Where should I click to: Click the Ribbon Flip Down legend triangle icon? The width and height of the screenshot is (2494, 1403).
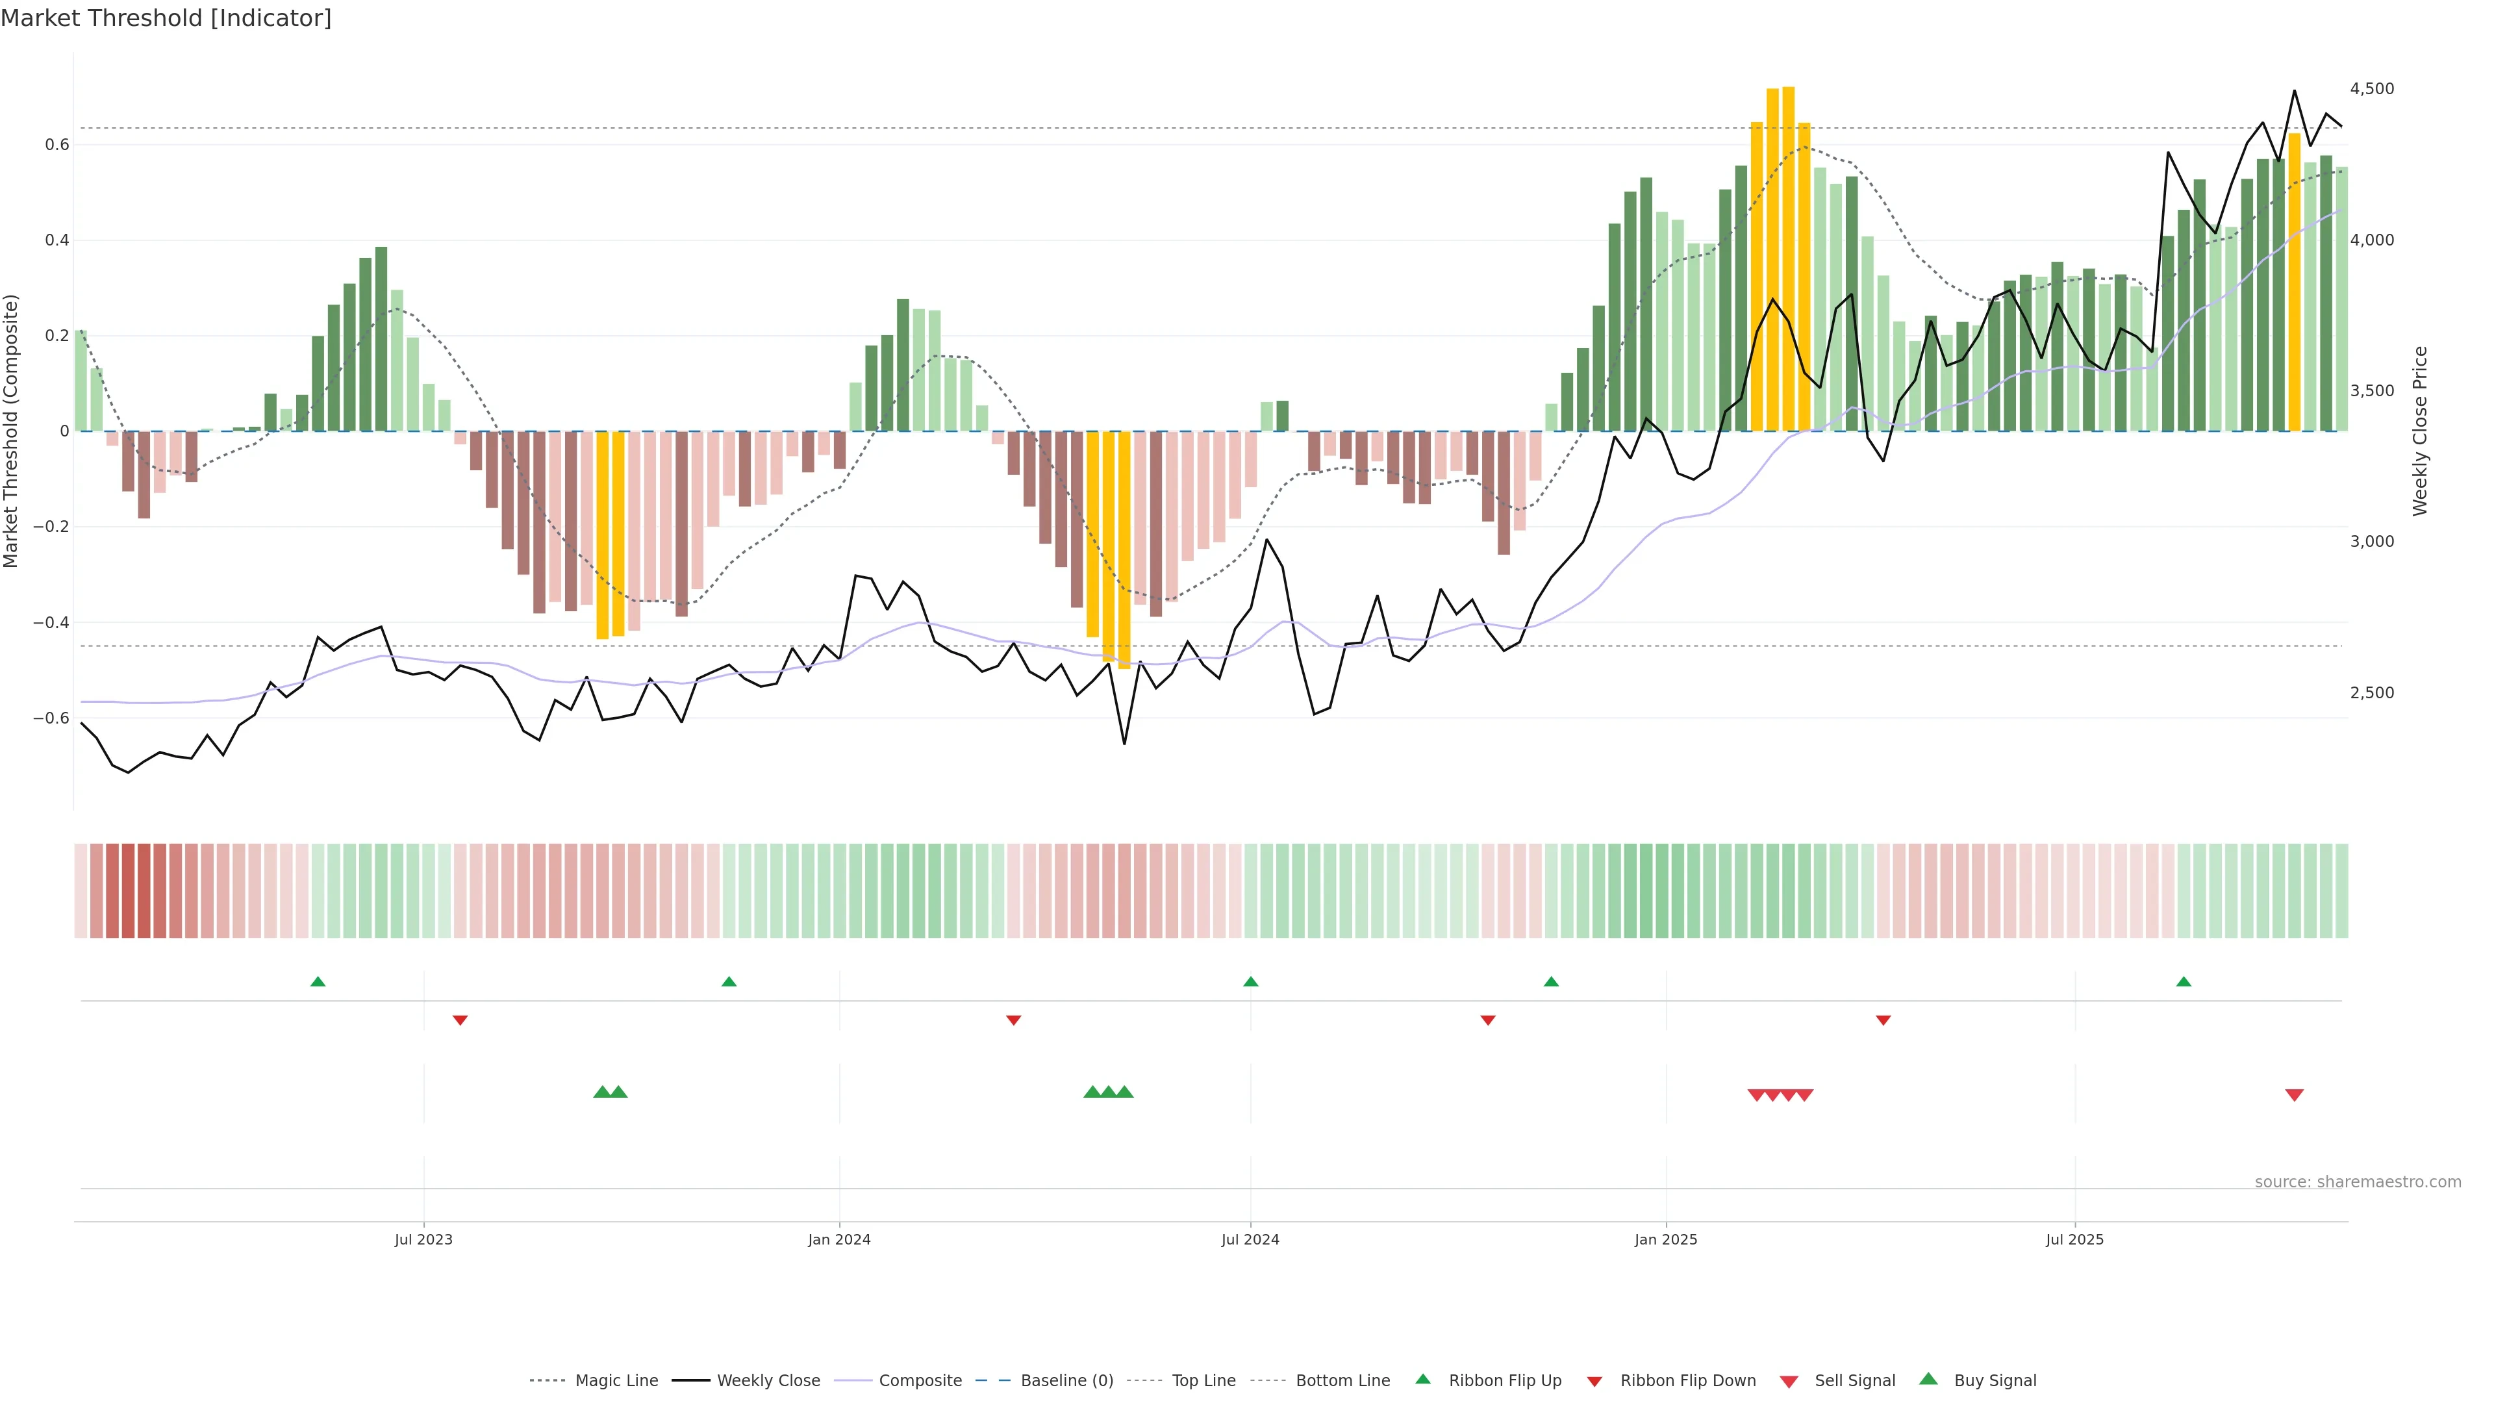1594,1382
